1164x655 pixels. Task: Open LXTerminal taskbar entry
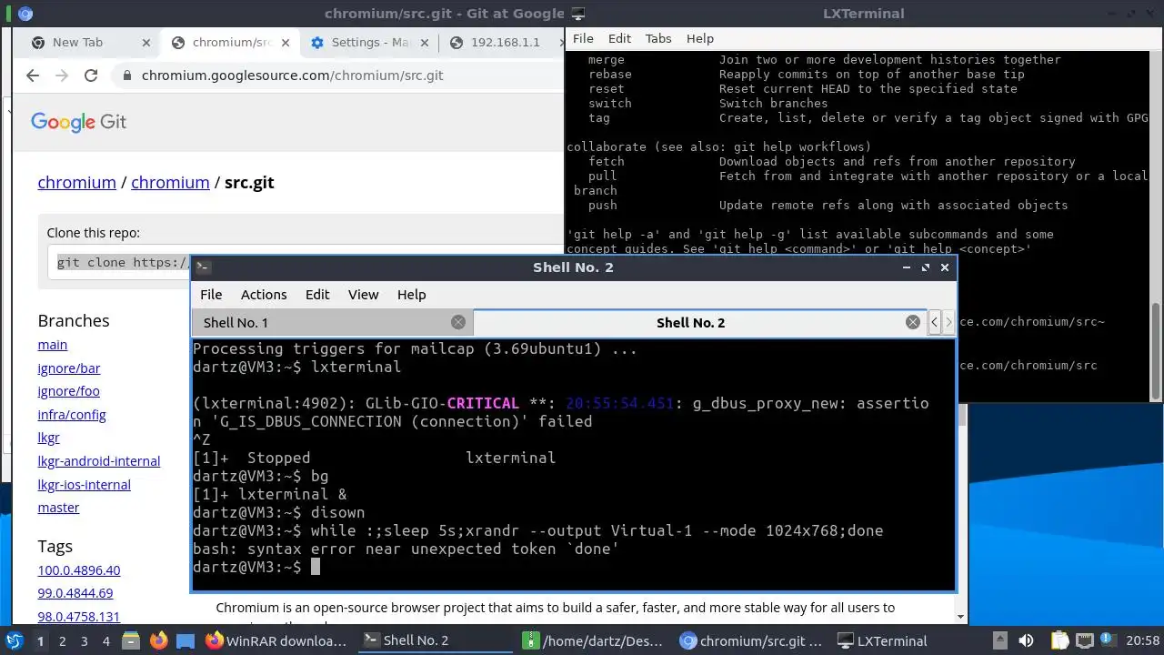[x=882, y=640]
